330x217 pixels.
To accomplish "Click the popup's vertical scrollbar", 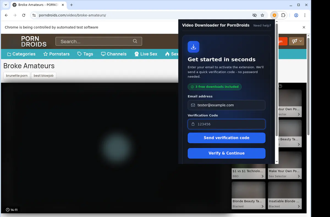I will tap(277, 80).
